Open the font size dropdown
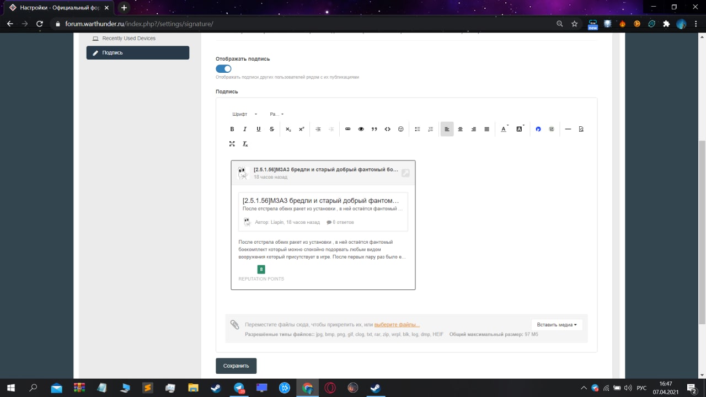 click(277, 114)
